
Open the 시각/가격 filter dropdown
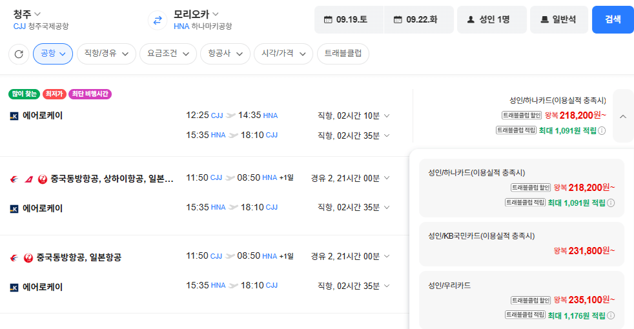tap(283, 54)
